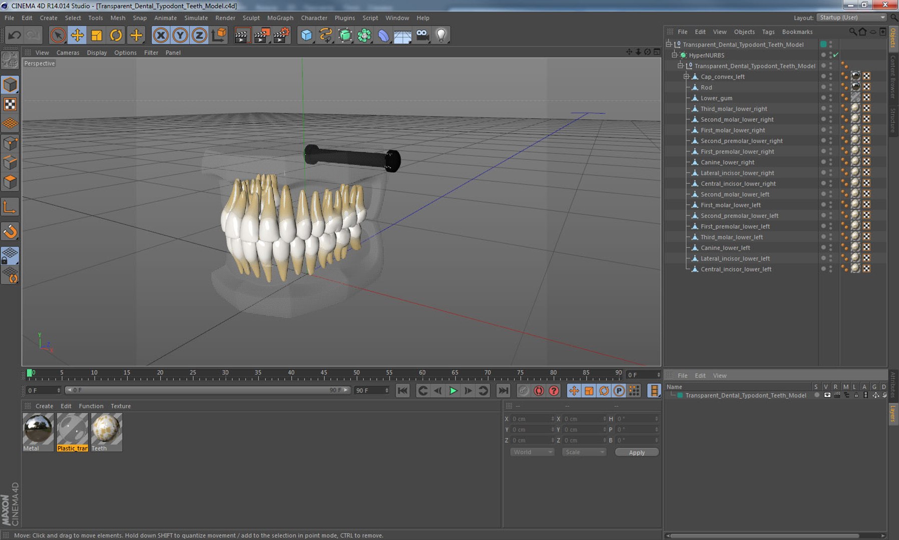Viewport: 899px width, 540px height.
Task: Open the World coordinate dropdown
Action: [x=532, y=452]
